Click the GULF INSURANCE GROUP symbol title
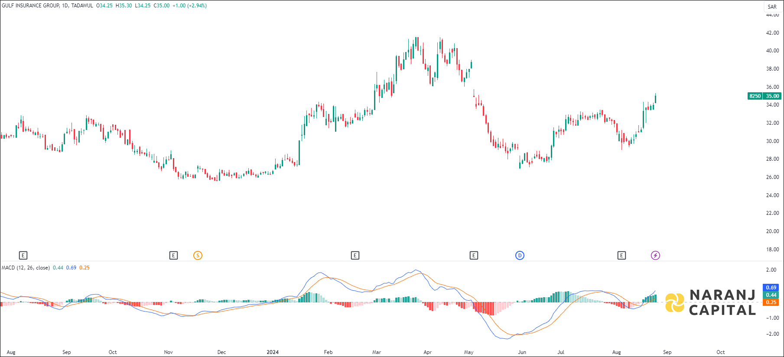This screenshot has width=784, height=357. 30,6
